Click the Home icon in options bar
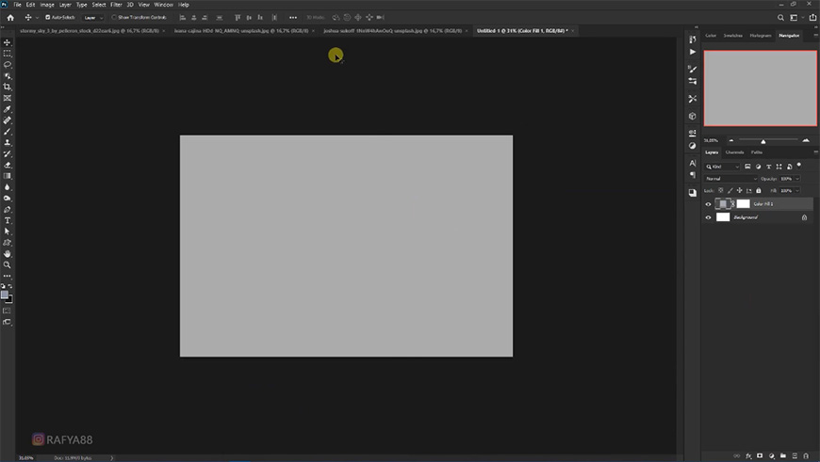 pos(10,17)
